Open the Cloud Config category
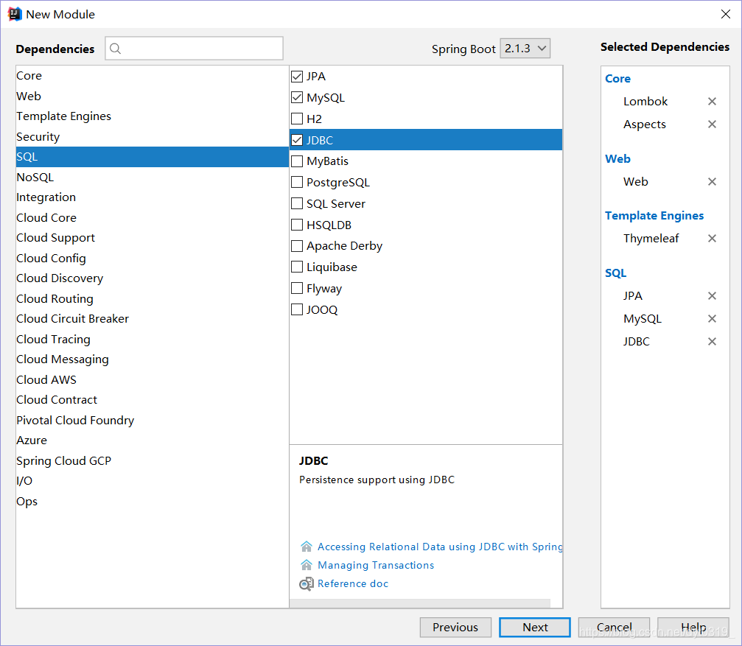This screenshot has width=742, height=646. (152, 259)
